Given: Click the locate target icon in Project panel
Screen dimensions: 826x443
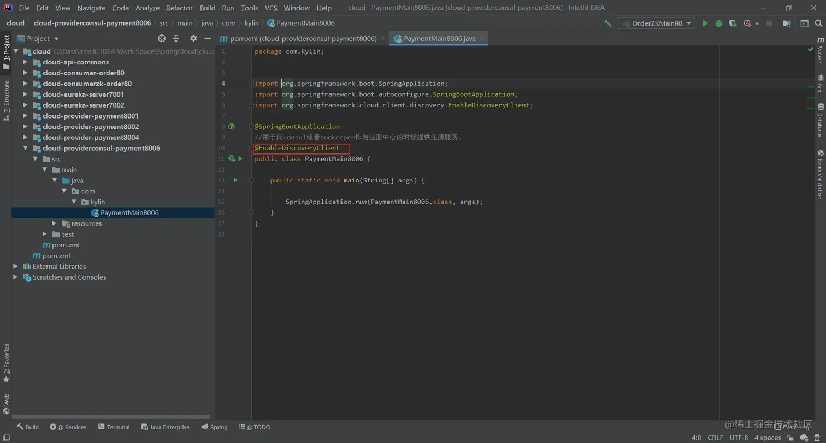Looking at the screenshot, I should (x=162, y=38).
